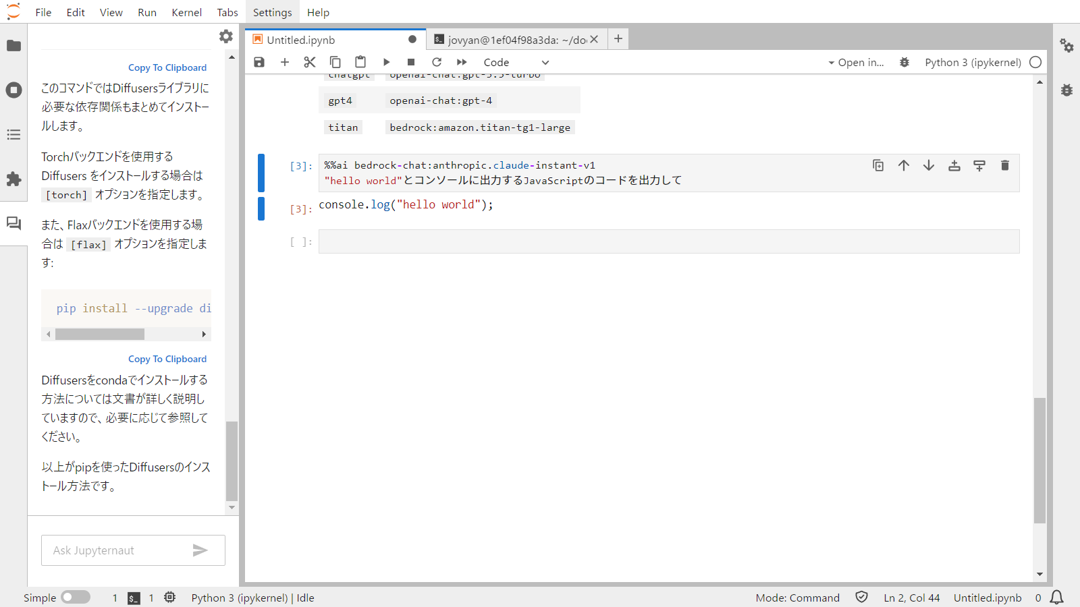Restart the kernel from the toolbar
This screenshot has width=1080, height=607.
[437, 62]
